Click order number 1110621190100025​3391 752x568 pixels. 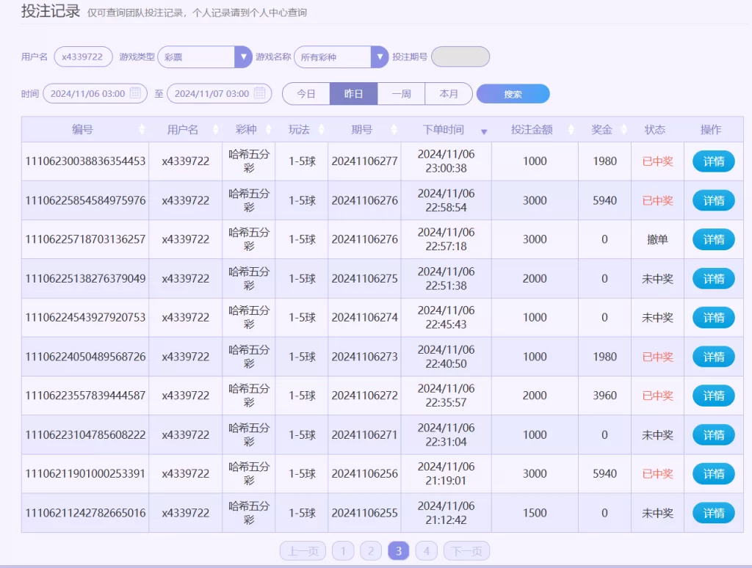tap(85, 473)
